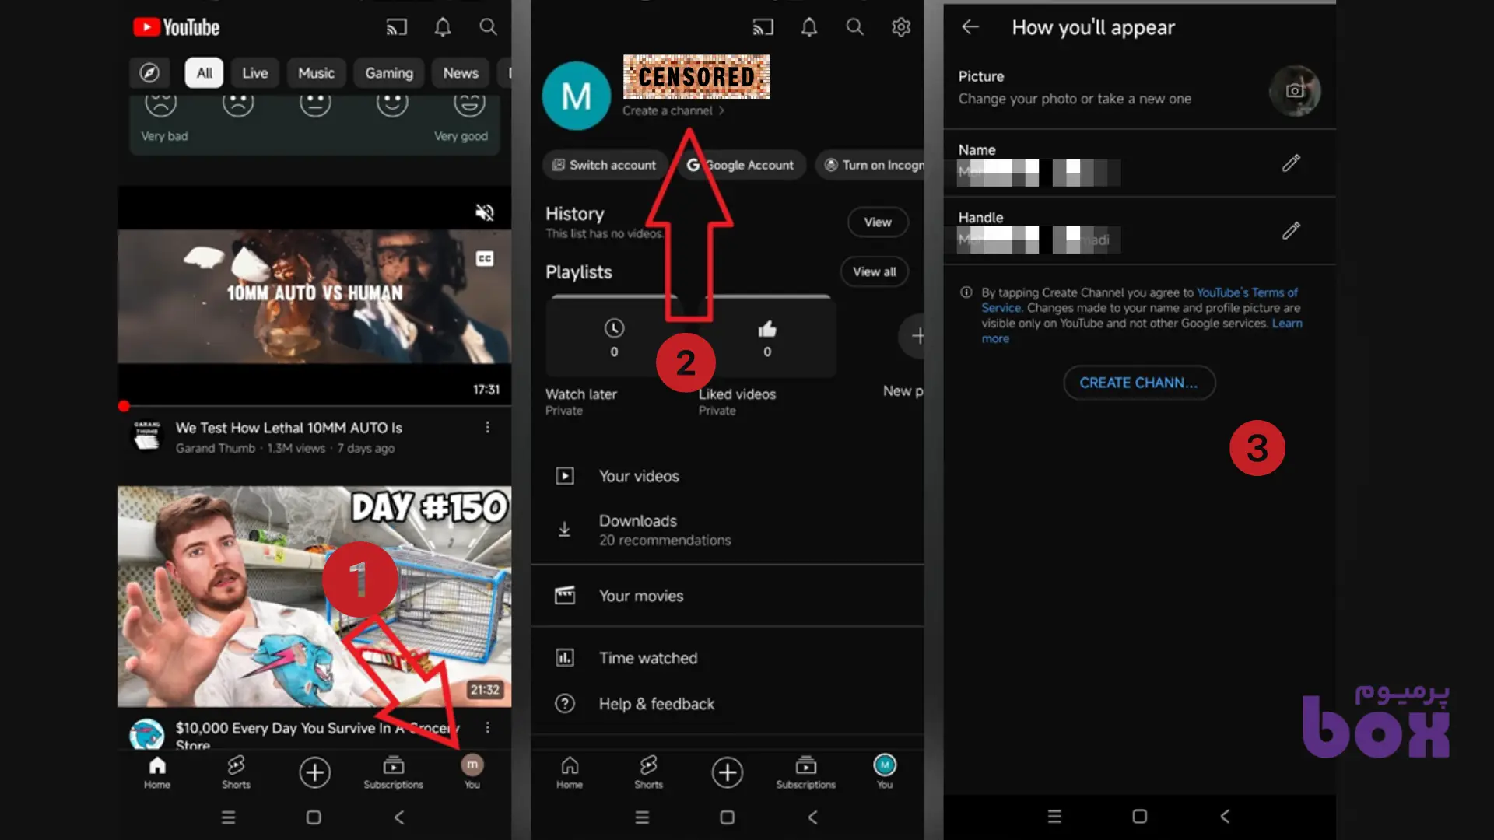Tap the create plus button on the home feed screen

coord(315,772)
